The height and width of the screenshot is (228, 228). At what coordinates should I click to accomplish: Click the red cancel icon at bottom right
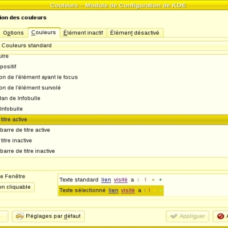point(221,216)
